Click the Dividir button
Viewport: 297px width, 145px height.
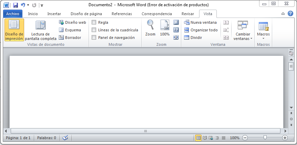pyautogui.click(x=193, y=38)
